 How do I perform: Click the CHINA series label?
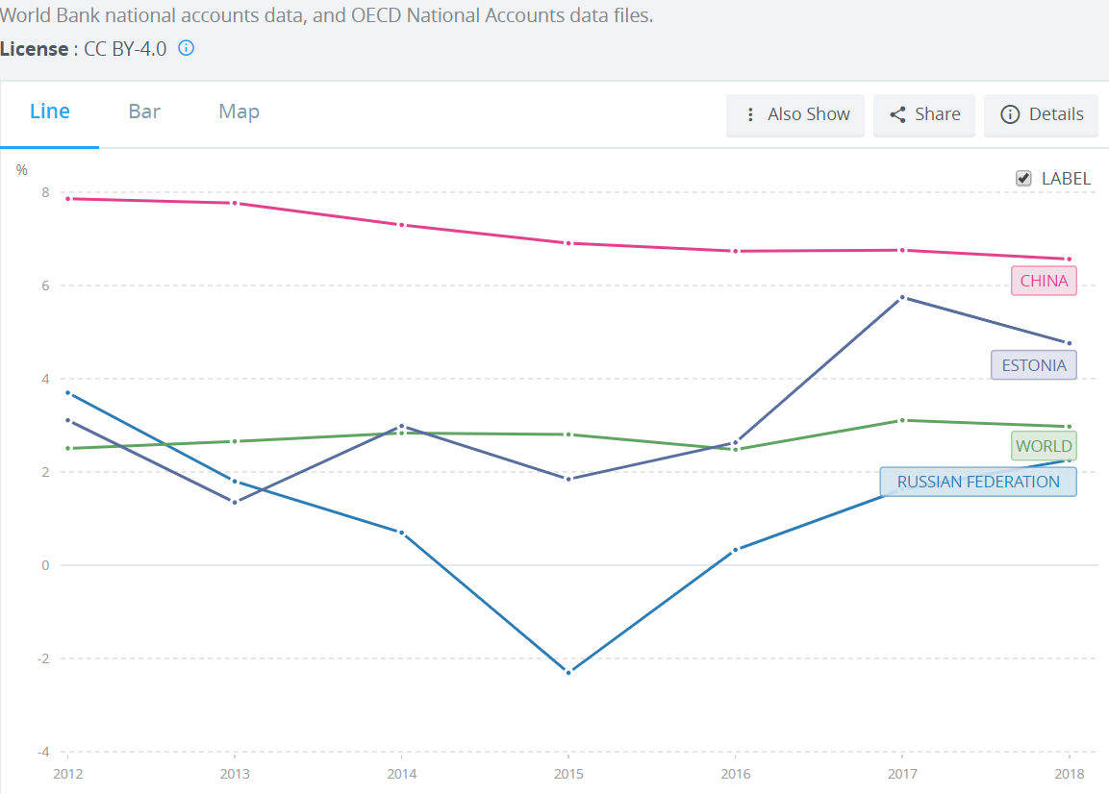[1044, 281]
